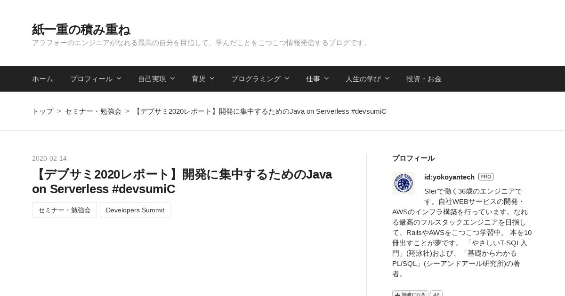565x296 pixels.
Task: Open the 人生の学び menu item
Action: (363, 79)
